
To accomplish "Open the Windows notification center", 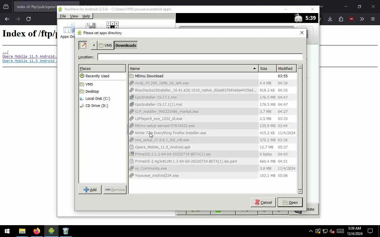I will coord(370,231).
